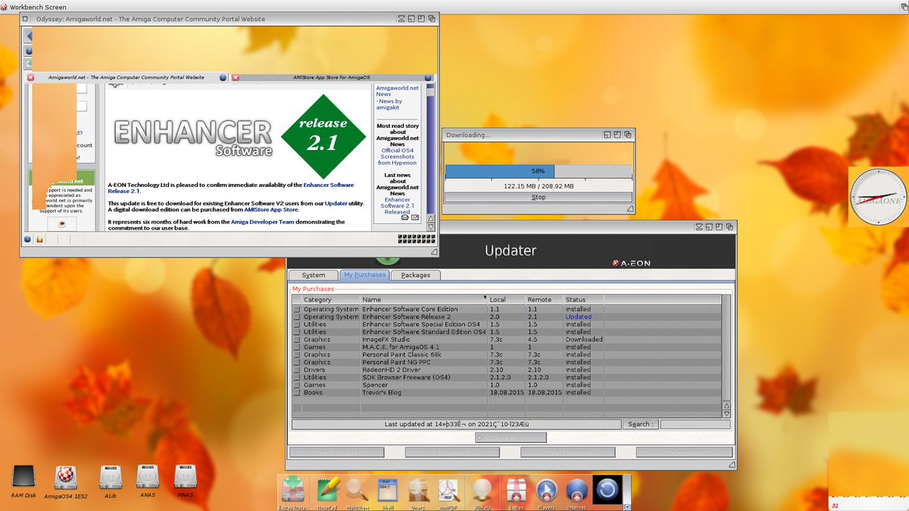Open the Extras subdock icon
This screenshot has height=511, width=909.
517,493
